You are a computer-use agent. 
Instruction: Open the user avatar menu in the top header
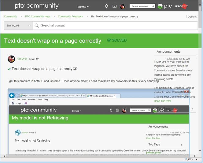(x=122, y=6)
